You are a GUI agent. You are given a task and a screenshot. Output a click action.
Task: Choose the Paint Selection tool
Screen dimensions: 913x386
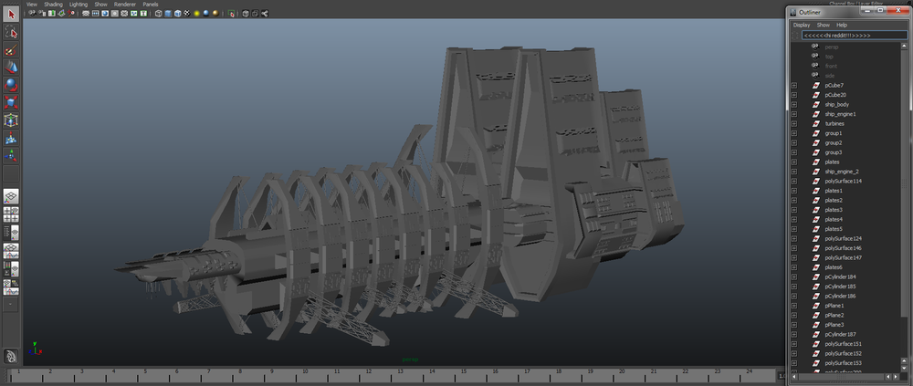[11, 50]
